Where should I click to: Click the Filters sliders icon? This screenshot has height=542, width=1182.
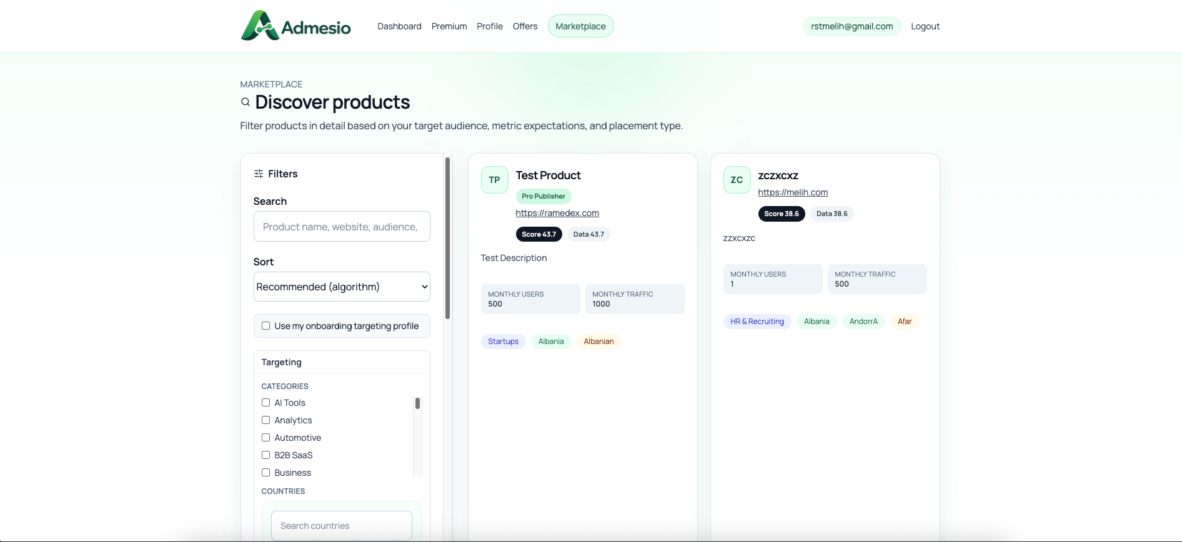click(259, 174)
